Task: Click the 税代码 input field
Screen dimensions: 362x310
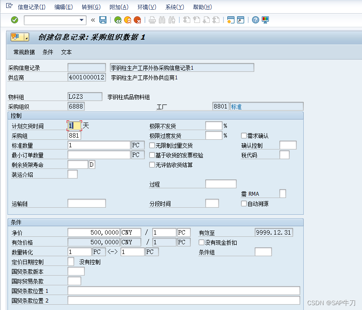Action: [284, 155]
